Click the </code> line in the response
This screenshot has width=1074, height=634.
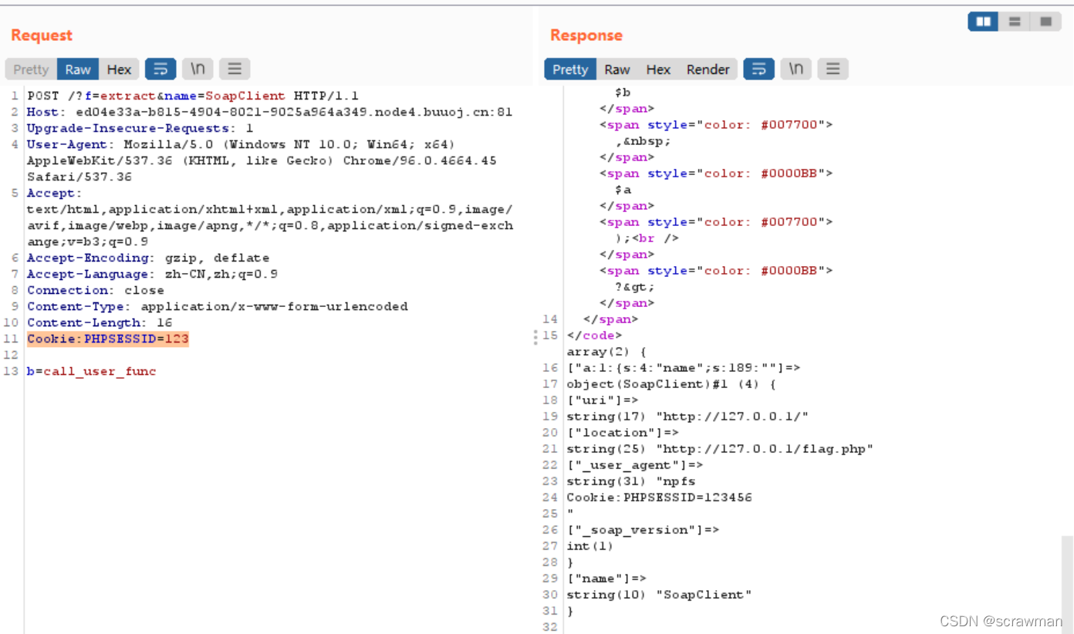594,336
